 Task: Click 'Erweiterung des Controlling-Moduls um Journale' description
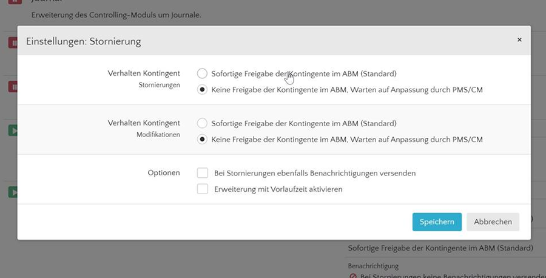116,14
